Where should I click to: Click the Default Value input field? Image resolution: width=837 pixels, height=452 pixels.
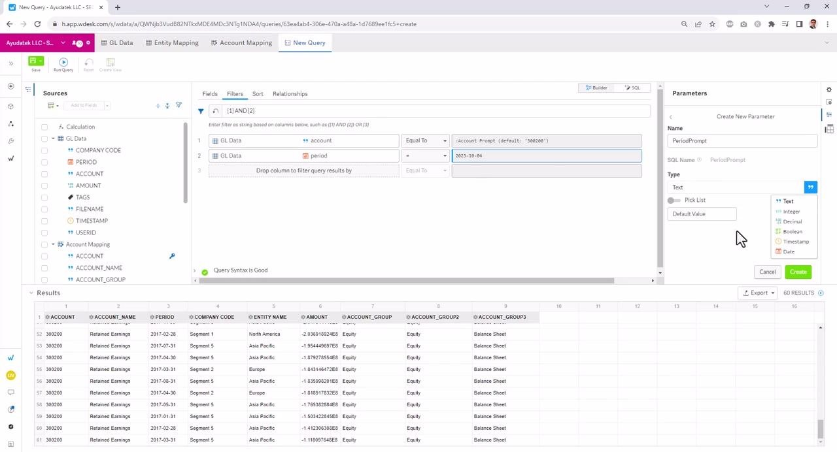pyautogui.click(x=702, y=214)
